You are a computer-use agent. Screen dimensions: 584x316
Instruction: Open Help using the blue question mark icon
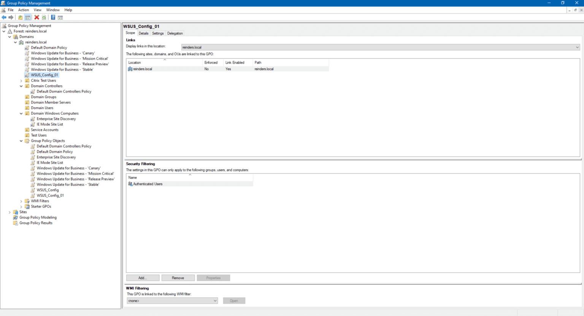tap(53, 17)
